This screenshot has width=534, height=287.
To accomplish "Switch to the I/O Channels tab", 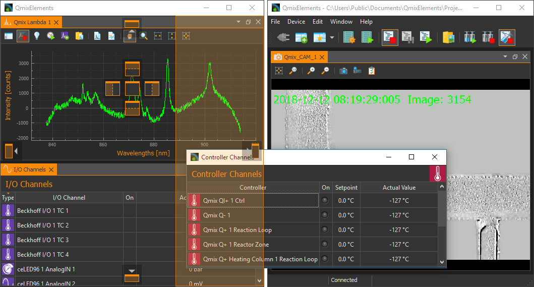I will [29, 169].
